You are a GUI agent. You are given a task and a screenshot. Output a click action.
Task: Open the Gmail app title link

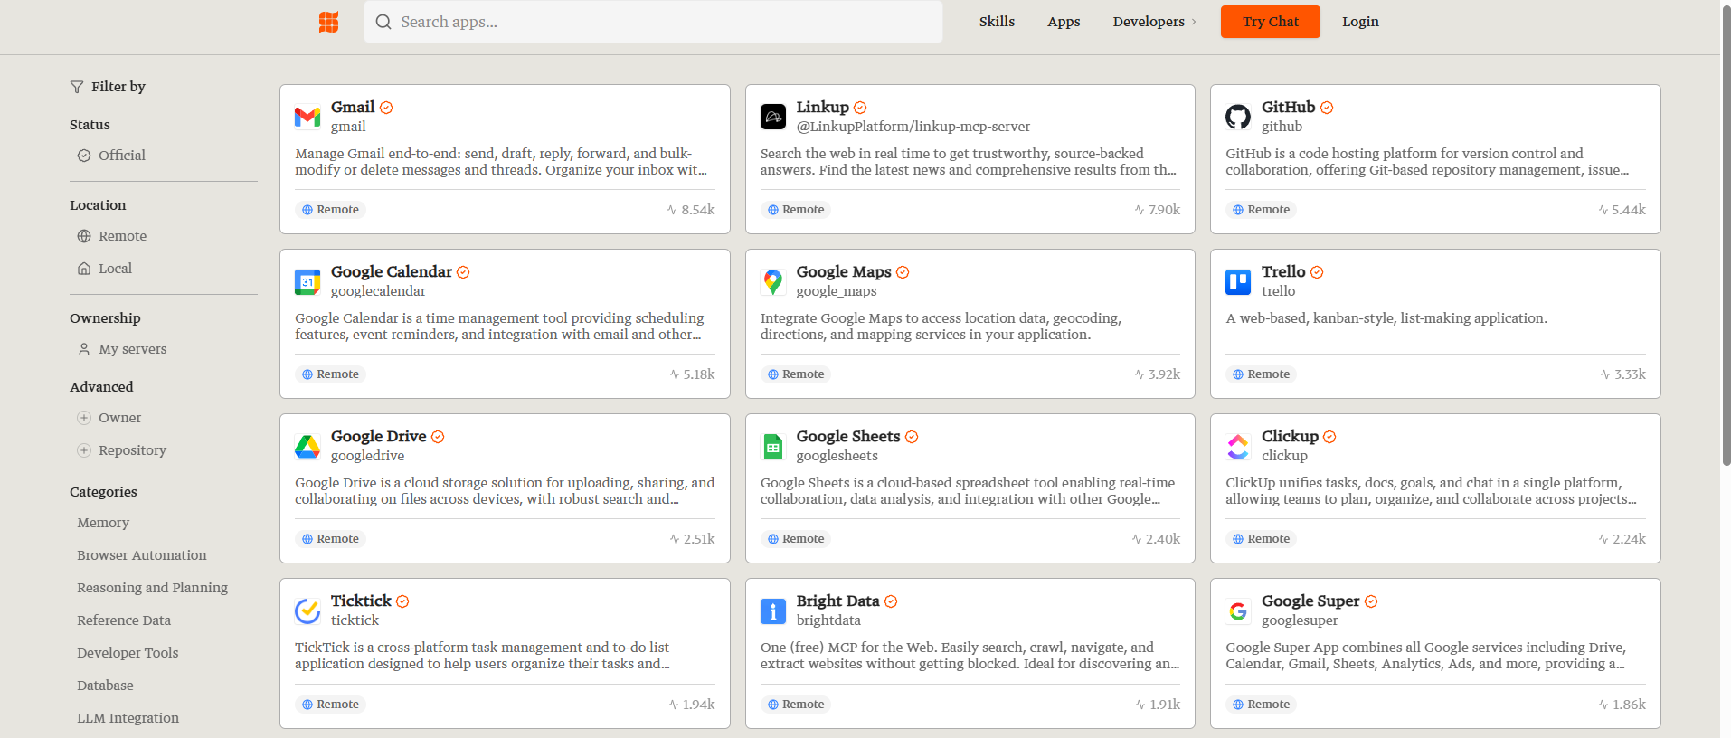(353, 107)
